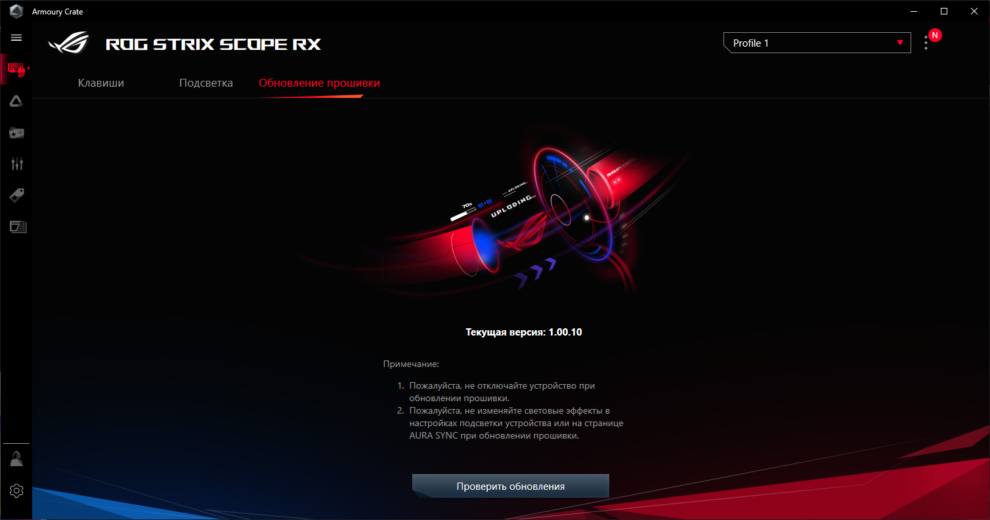This screenshot has height=520, width=990.
Task: Click the red N notification badge
Action: 936,35
